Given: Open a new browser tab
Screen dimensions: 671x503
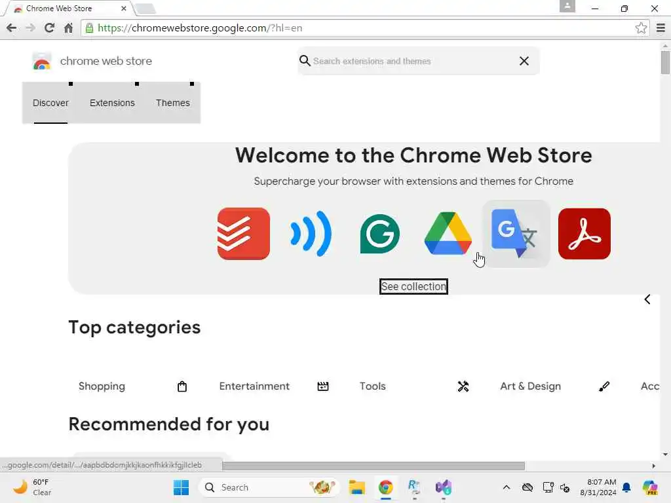Looking at the screenshot, I should point(145,9).
